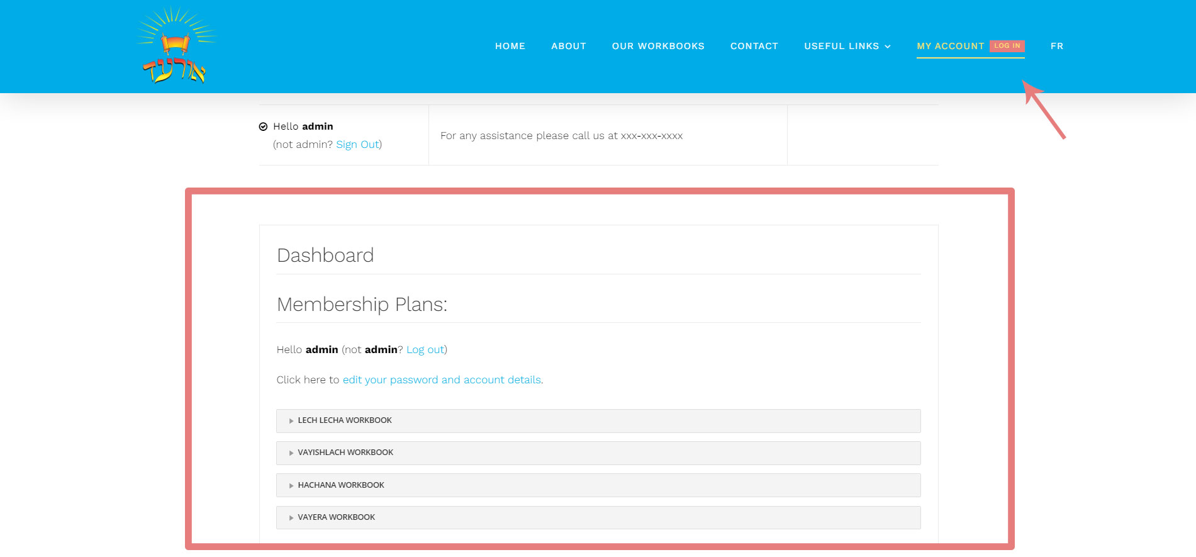Click the Sign Out link
This screenshot has width=1196, height=557.
(x=357, y=145)
